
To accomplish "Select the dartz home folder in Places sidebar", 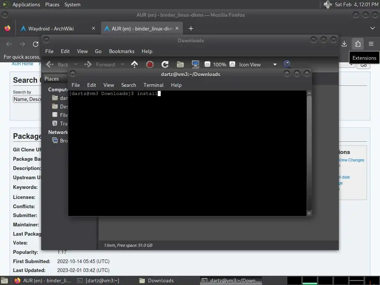I will click(x=60, y=98).
